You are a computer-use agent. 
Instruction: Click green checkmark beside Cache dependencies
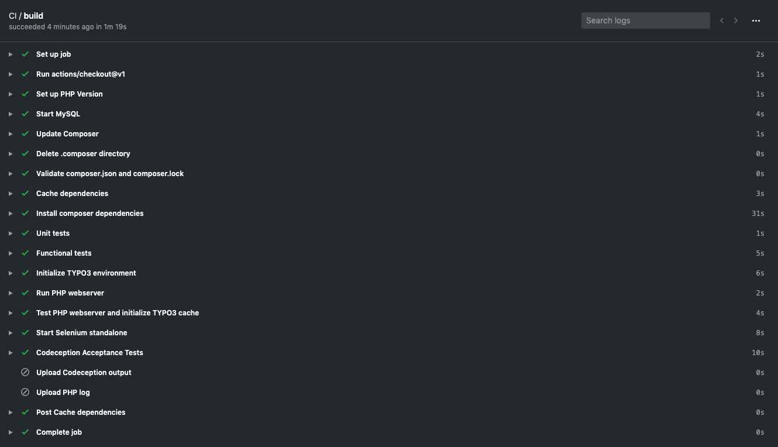[25, 193]
